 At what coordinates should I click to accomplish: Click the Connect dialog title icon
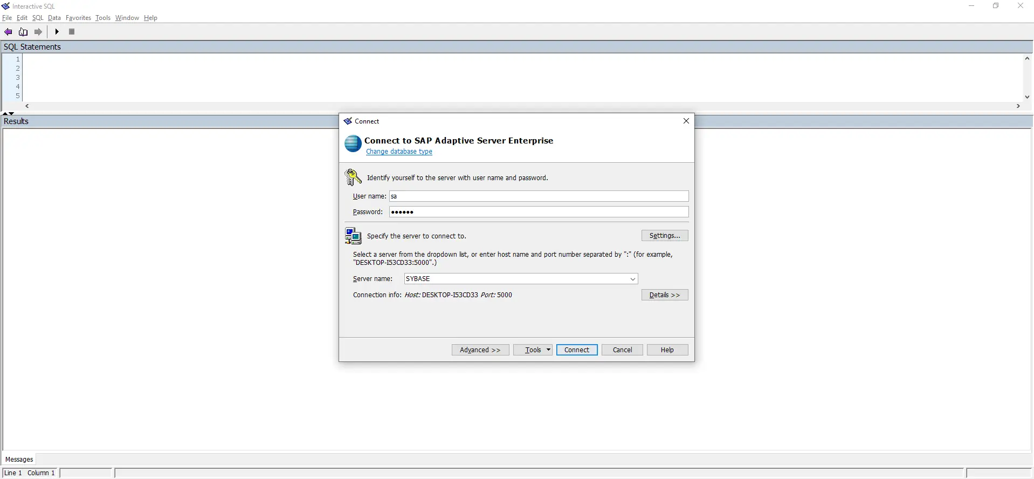pyautogui.click(x=348, y=121)
